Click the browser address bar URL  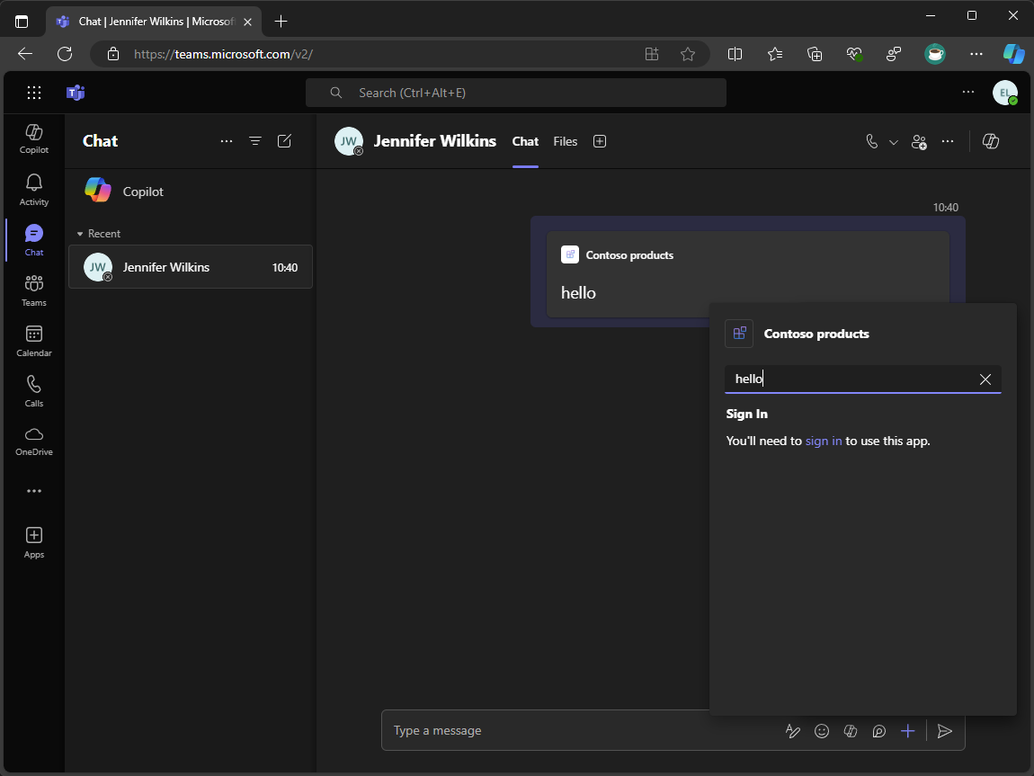click(224, 54)
